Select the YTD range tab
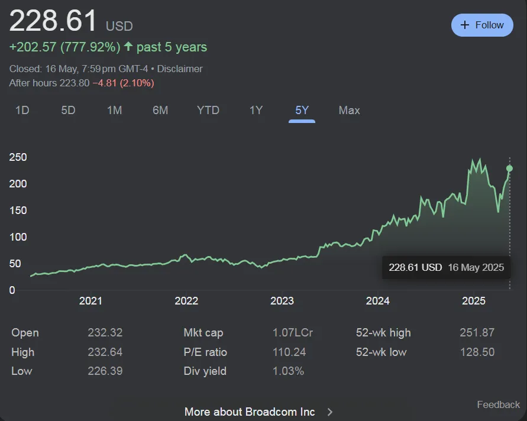Viewport: 527px width, 421px height. (208, 110)
